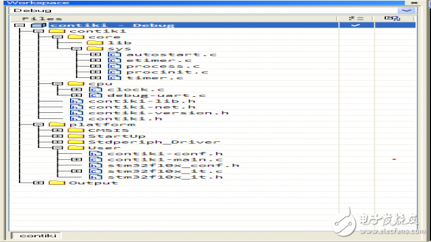Expand the Output folder
Screen dimensions: 431x242
(x=38, y=183)
